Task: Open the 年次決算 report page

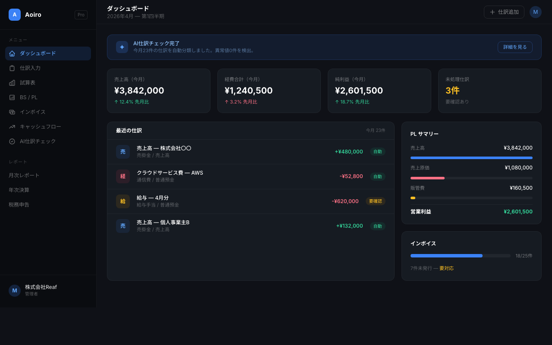Action: click(x=19, y=190)
